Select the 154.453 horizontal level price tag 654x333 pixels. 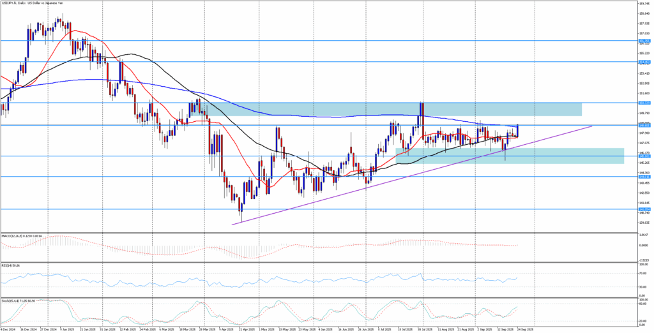coord(644,62)
